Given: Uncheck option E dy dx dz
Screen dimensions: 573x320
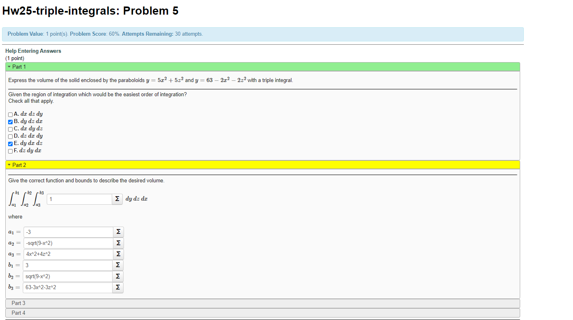Looking at the screenshot, I should (10, 143).
